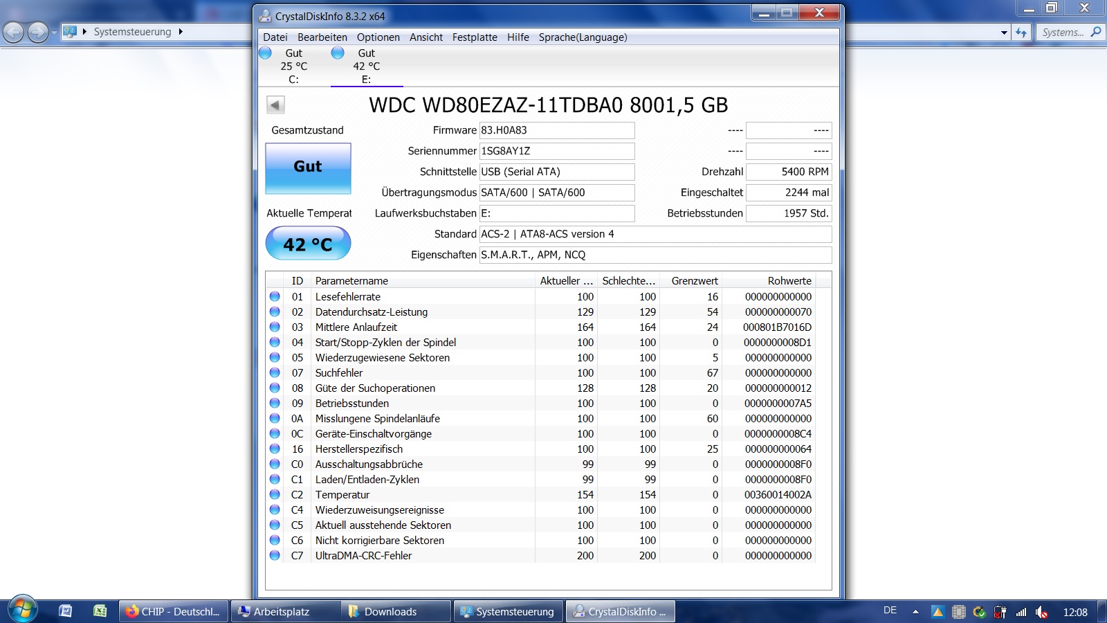The image size is (1107, 623).
Task: Open the Hilfe menu
Action: [518, 37]
